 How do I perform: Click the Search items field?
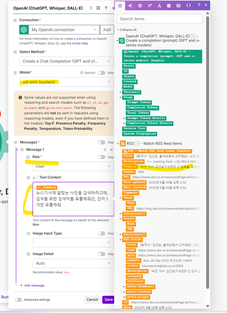coord(160,19)
